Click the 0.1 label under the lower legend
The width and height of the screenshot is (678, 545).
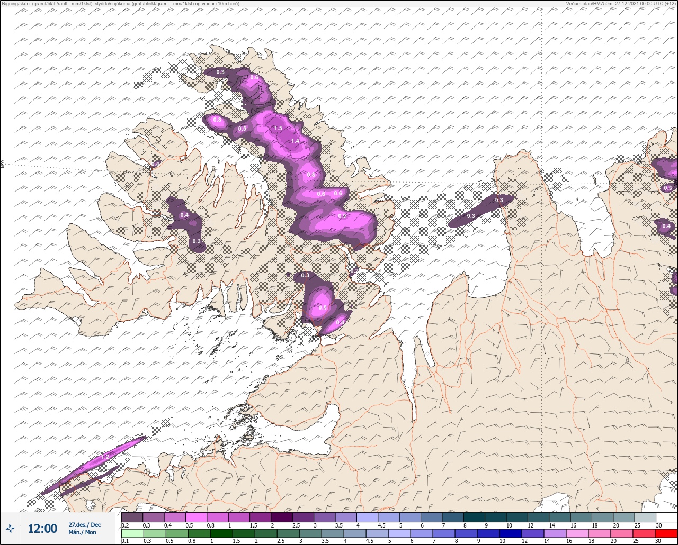pos(125,541)
